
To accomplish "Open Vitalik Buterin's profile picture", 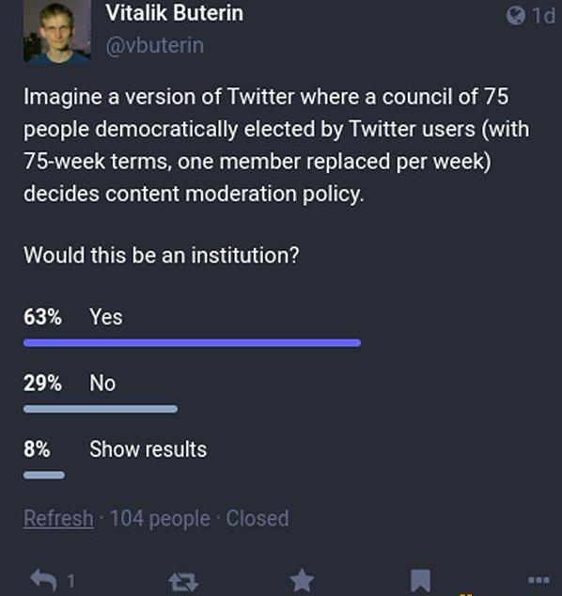I will [x=57, y=31].
